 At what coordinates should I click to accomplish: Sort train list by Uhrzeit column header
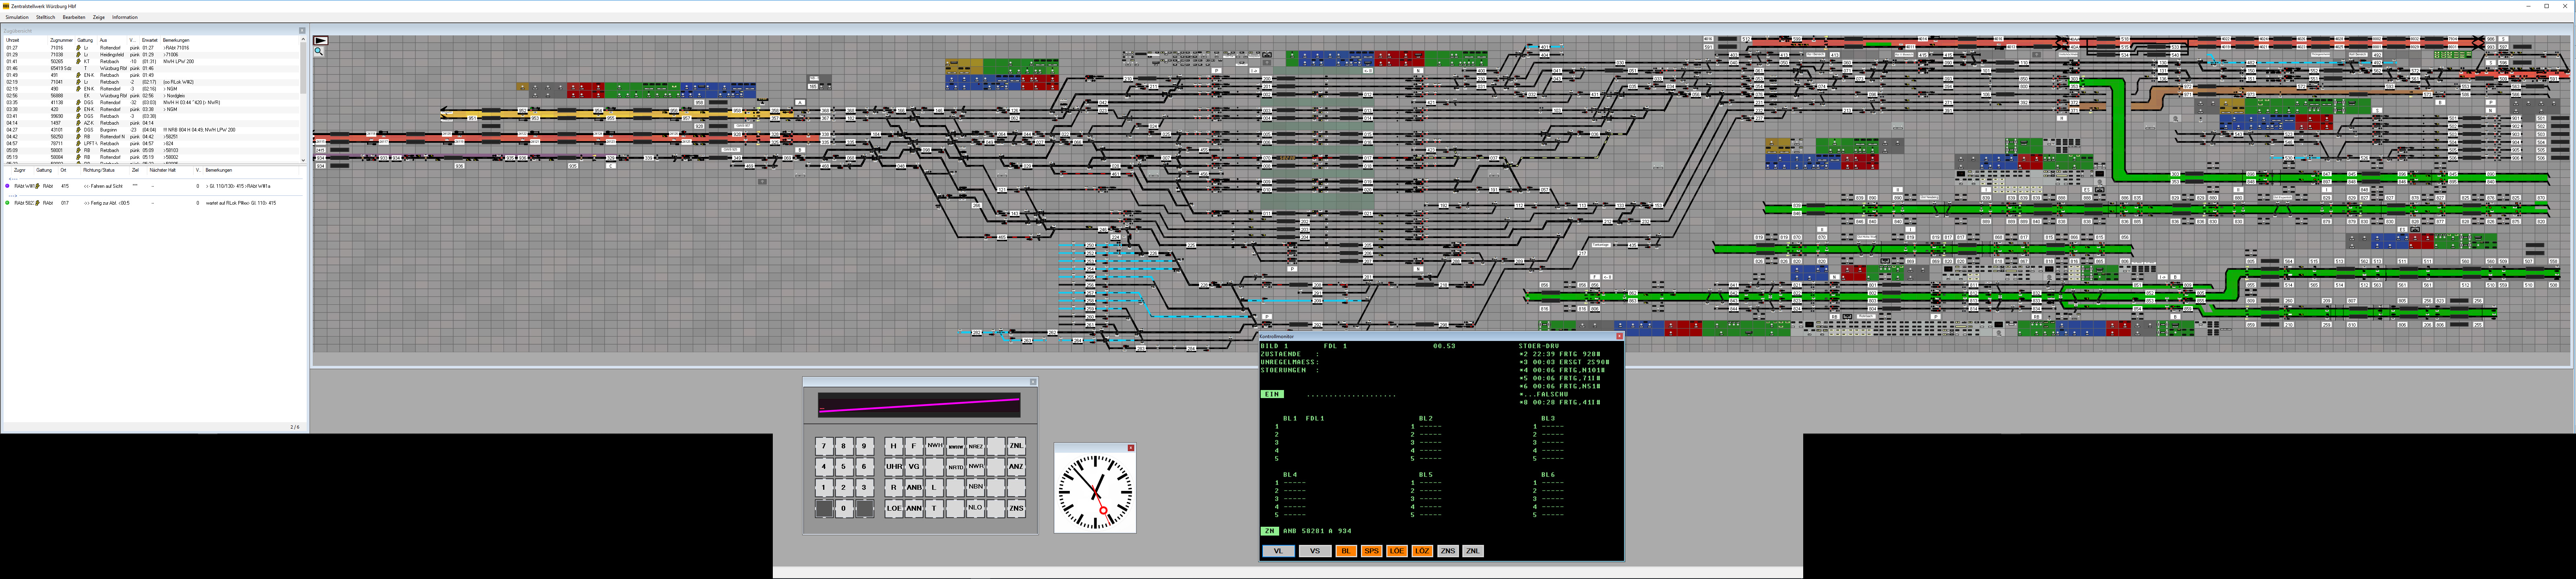[x=12, y=40]
